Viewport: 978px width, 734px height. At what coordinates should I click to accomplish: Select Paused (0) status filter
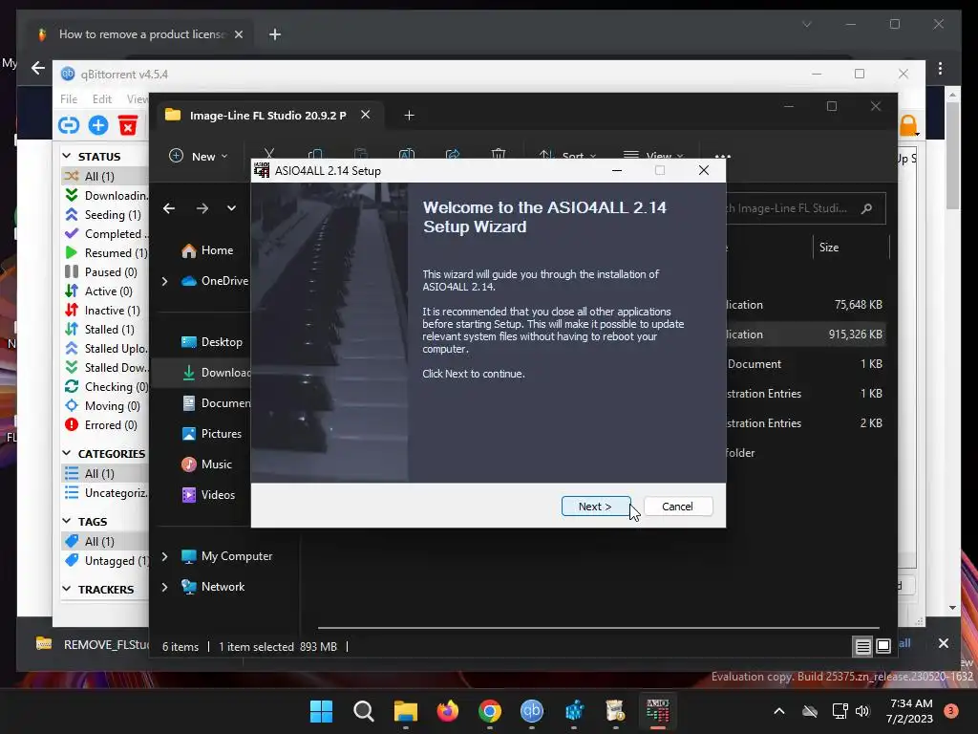click(105, 272)
